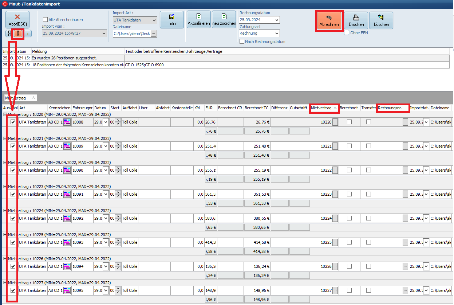Click browse button beside Dateiname field
This screenshot has height=305, width=454.
point(154,34)
